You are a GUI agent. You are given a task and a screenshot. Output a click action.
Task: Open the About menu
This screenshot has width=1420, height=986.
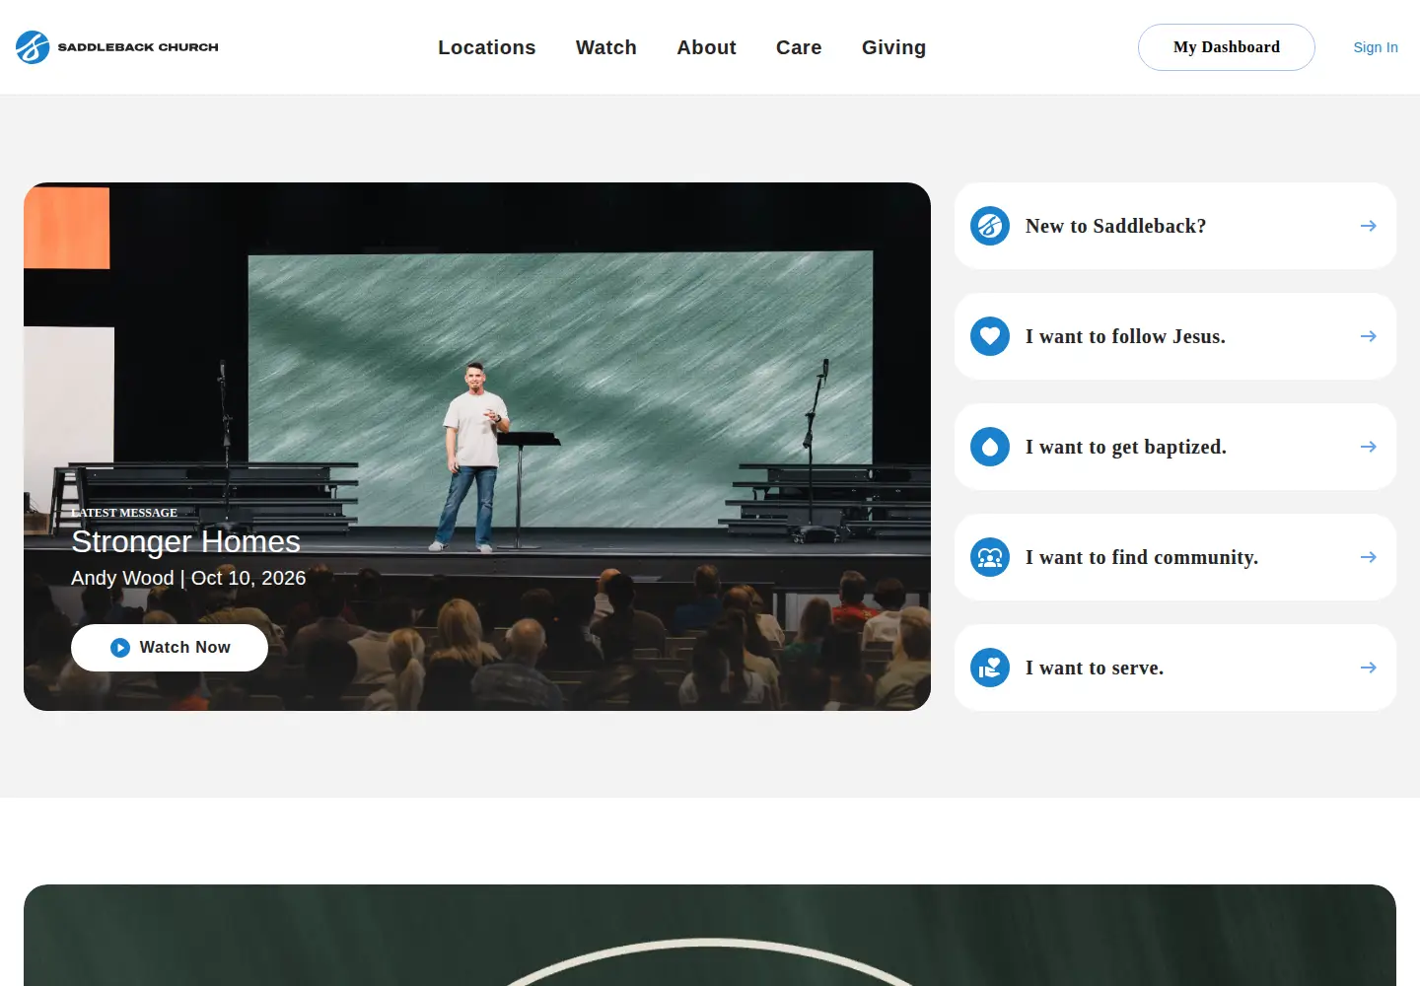(706, 47)
